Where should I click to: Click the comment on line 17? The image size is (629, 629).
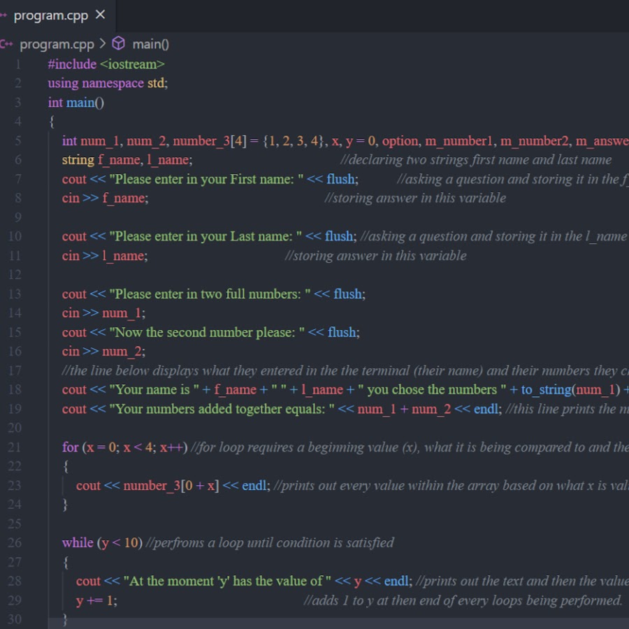(280, 370)
